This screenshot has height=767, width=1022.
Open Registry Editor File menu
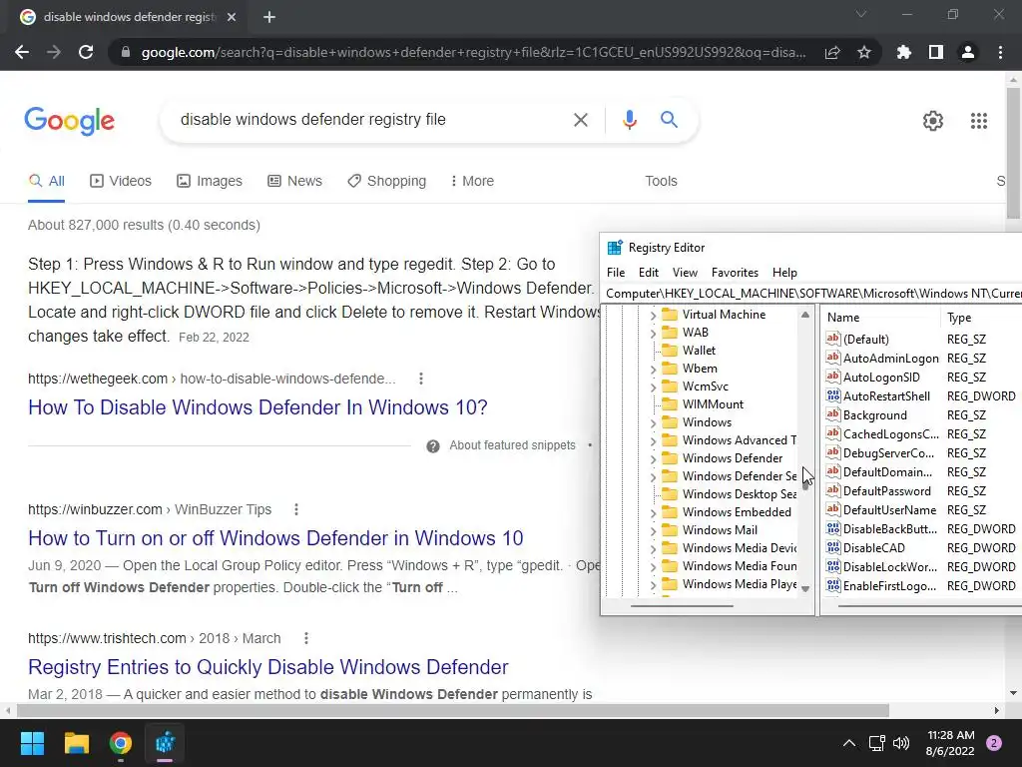point(615,273)
